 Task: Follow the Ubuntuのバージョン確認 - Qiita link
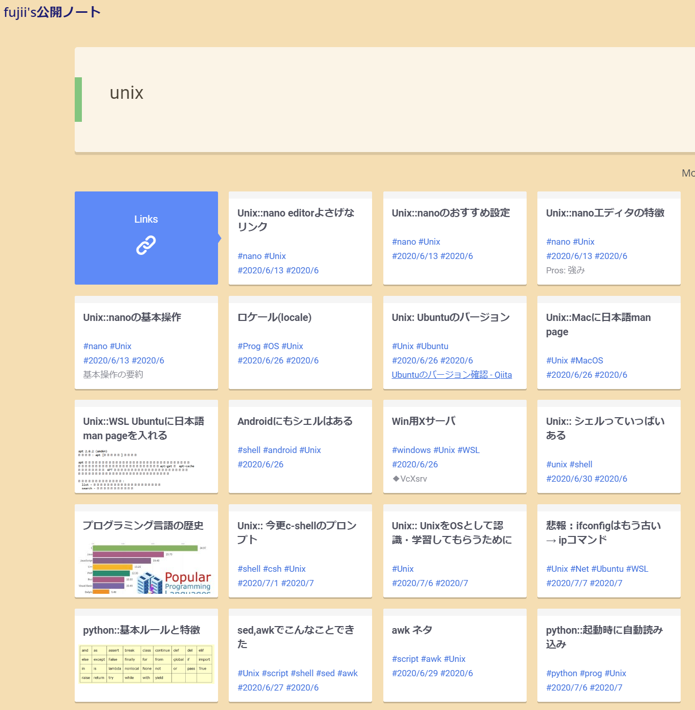[452, 375]
